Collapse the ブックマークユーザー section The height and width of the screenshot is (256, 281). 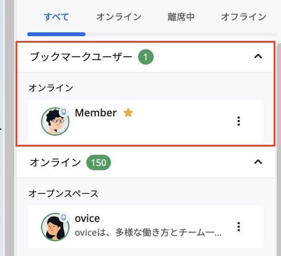click(x=258, y=56)
